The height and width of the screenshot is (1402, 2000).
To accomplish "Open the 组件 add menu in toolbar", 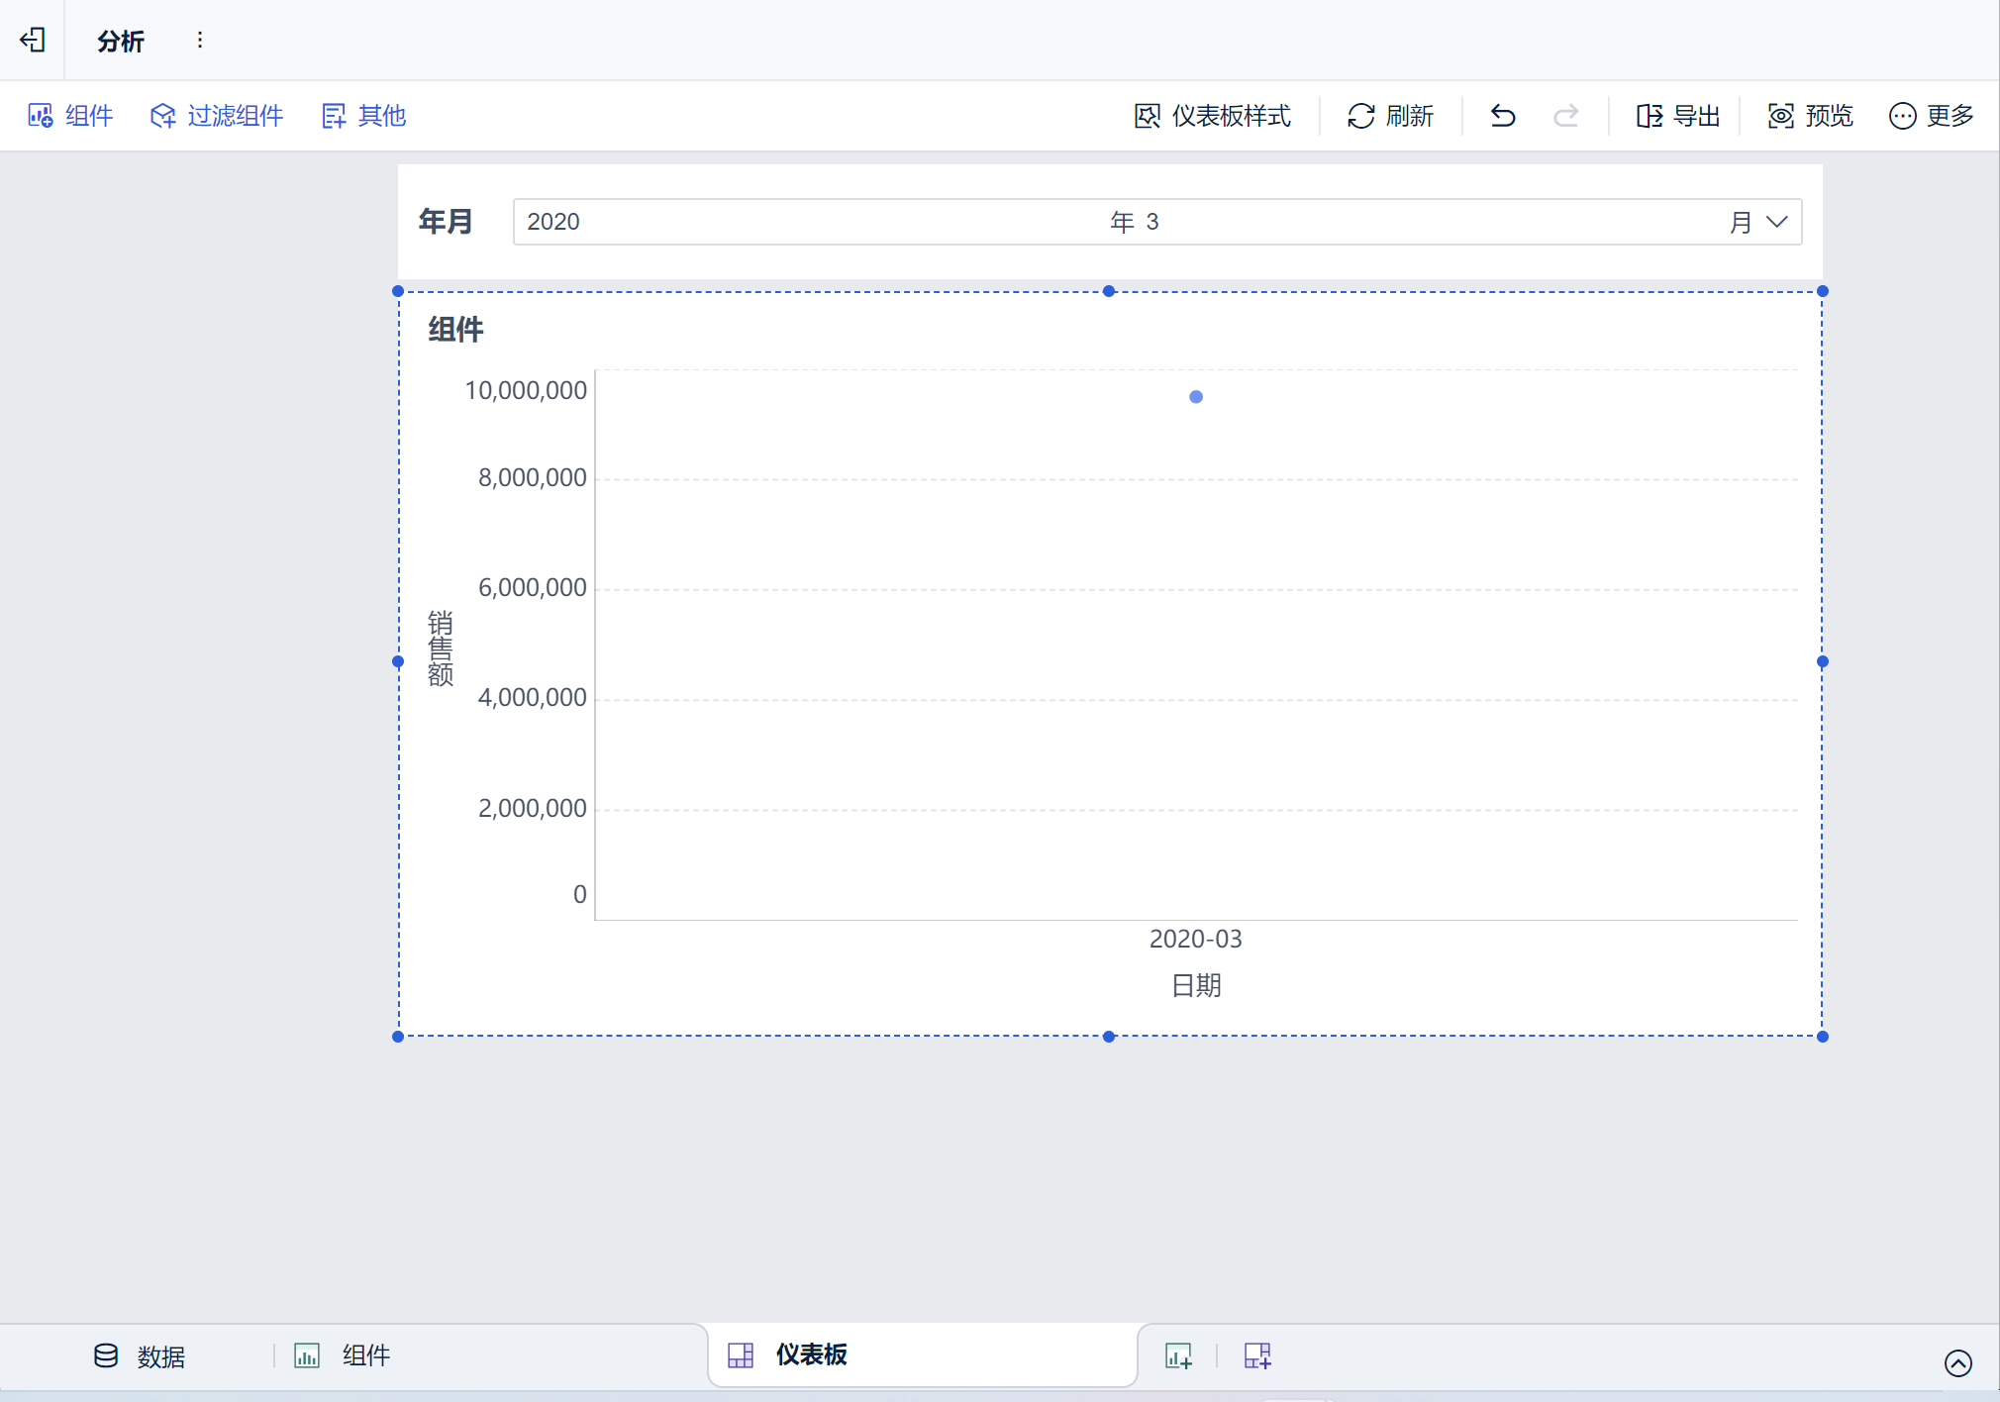I will (70, 116).
